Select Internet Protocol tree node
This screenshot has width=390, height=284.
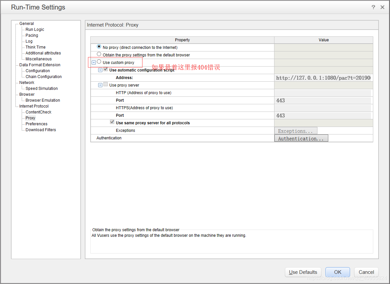[34, 106]
